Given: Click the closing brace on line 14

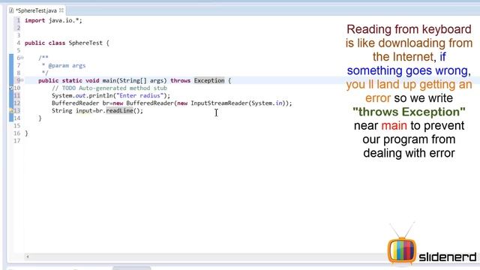Looking at the screenshot, I should pyautogui.click(x=40, y=118).
